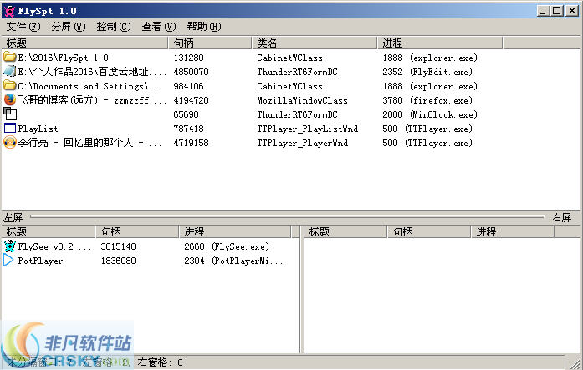Minimize the FlySpt window
This screenshot has width=583, height=370.
(x=543, y=11)
